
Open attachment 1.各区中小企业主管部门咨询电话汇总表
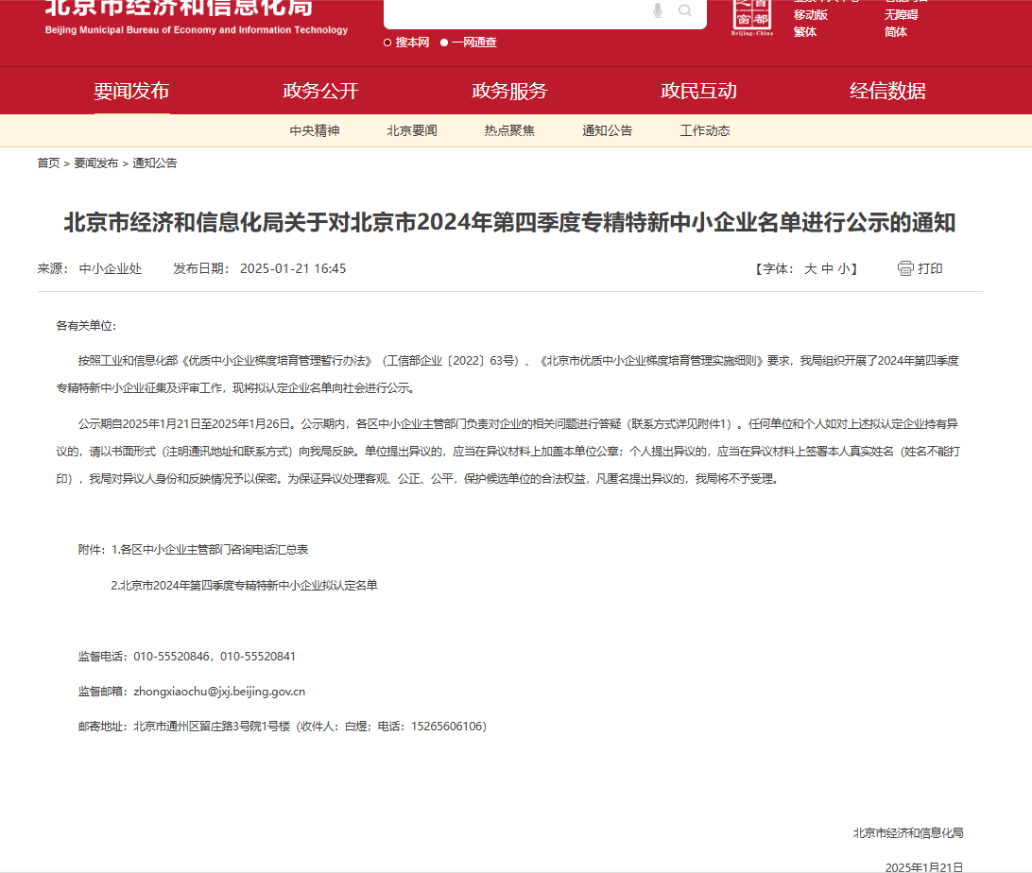click(209, 550)
